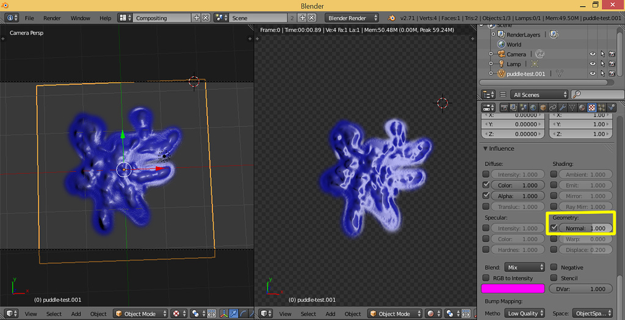
Task: Open the Help menu
Action: point(106,18)
